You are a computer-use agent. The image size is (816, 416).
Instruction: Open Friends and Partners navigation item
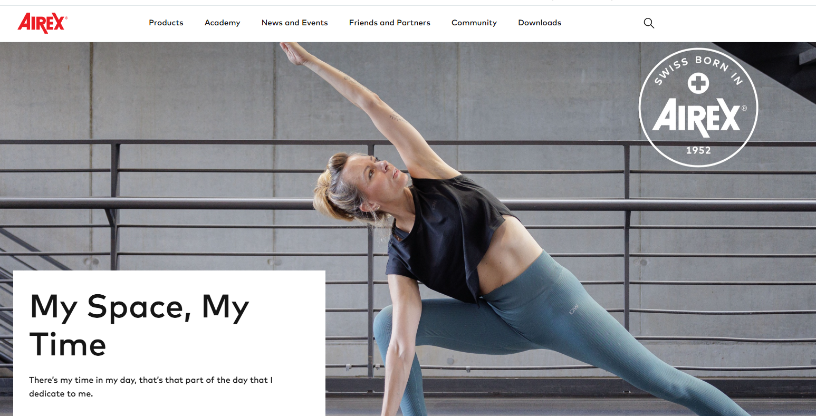(390, 23)
